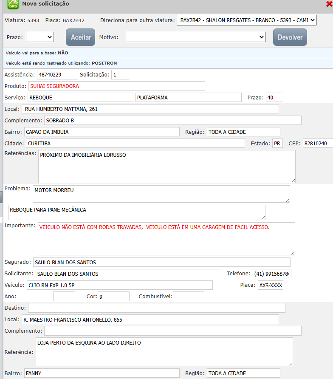Image resolution: width=333 pixels, height=379 pixels.
Task: Click the Segurado field
Action: tap(162, 262)
